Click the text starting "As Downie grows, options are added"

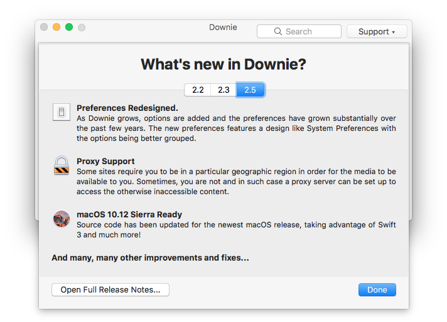(x=236, y=128)
